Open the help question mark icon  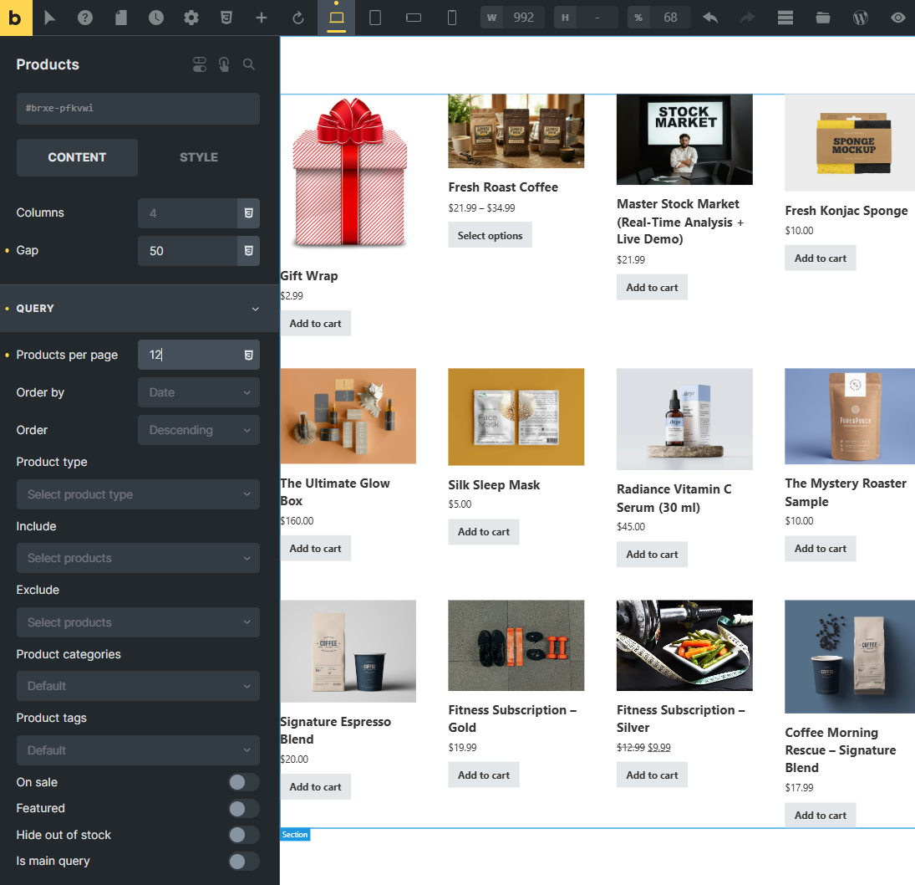click(85, 18)
